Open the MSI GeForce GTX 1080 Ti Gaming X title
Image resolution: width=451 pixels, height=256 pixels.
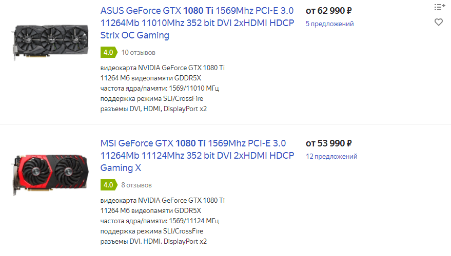coord(198,156)
